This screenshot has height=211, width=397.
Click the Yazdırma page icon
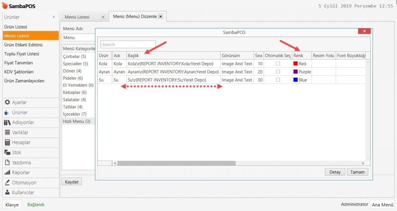(7, 163)
